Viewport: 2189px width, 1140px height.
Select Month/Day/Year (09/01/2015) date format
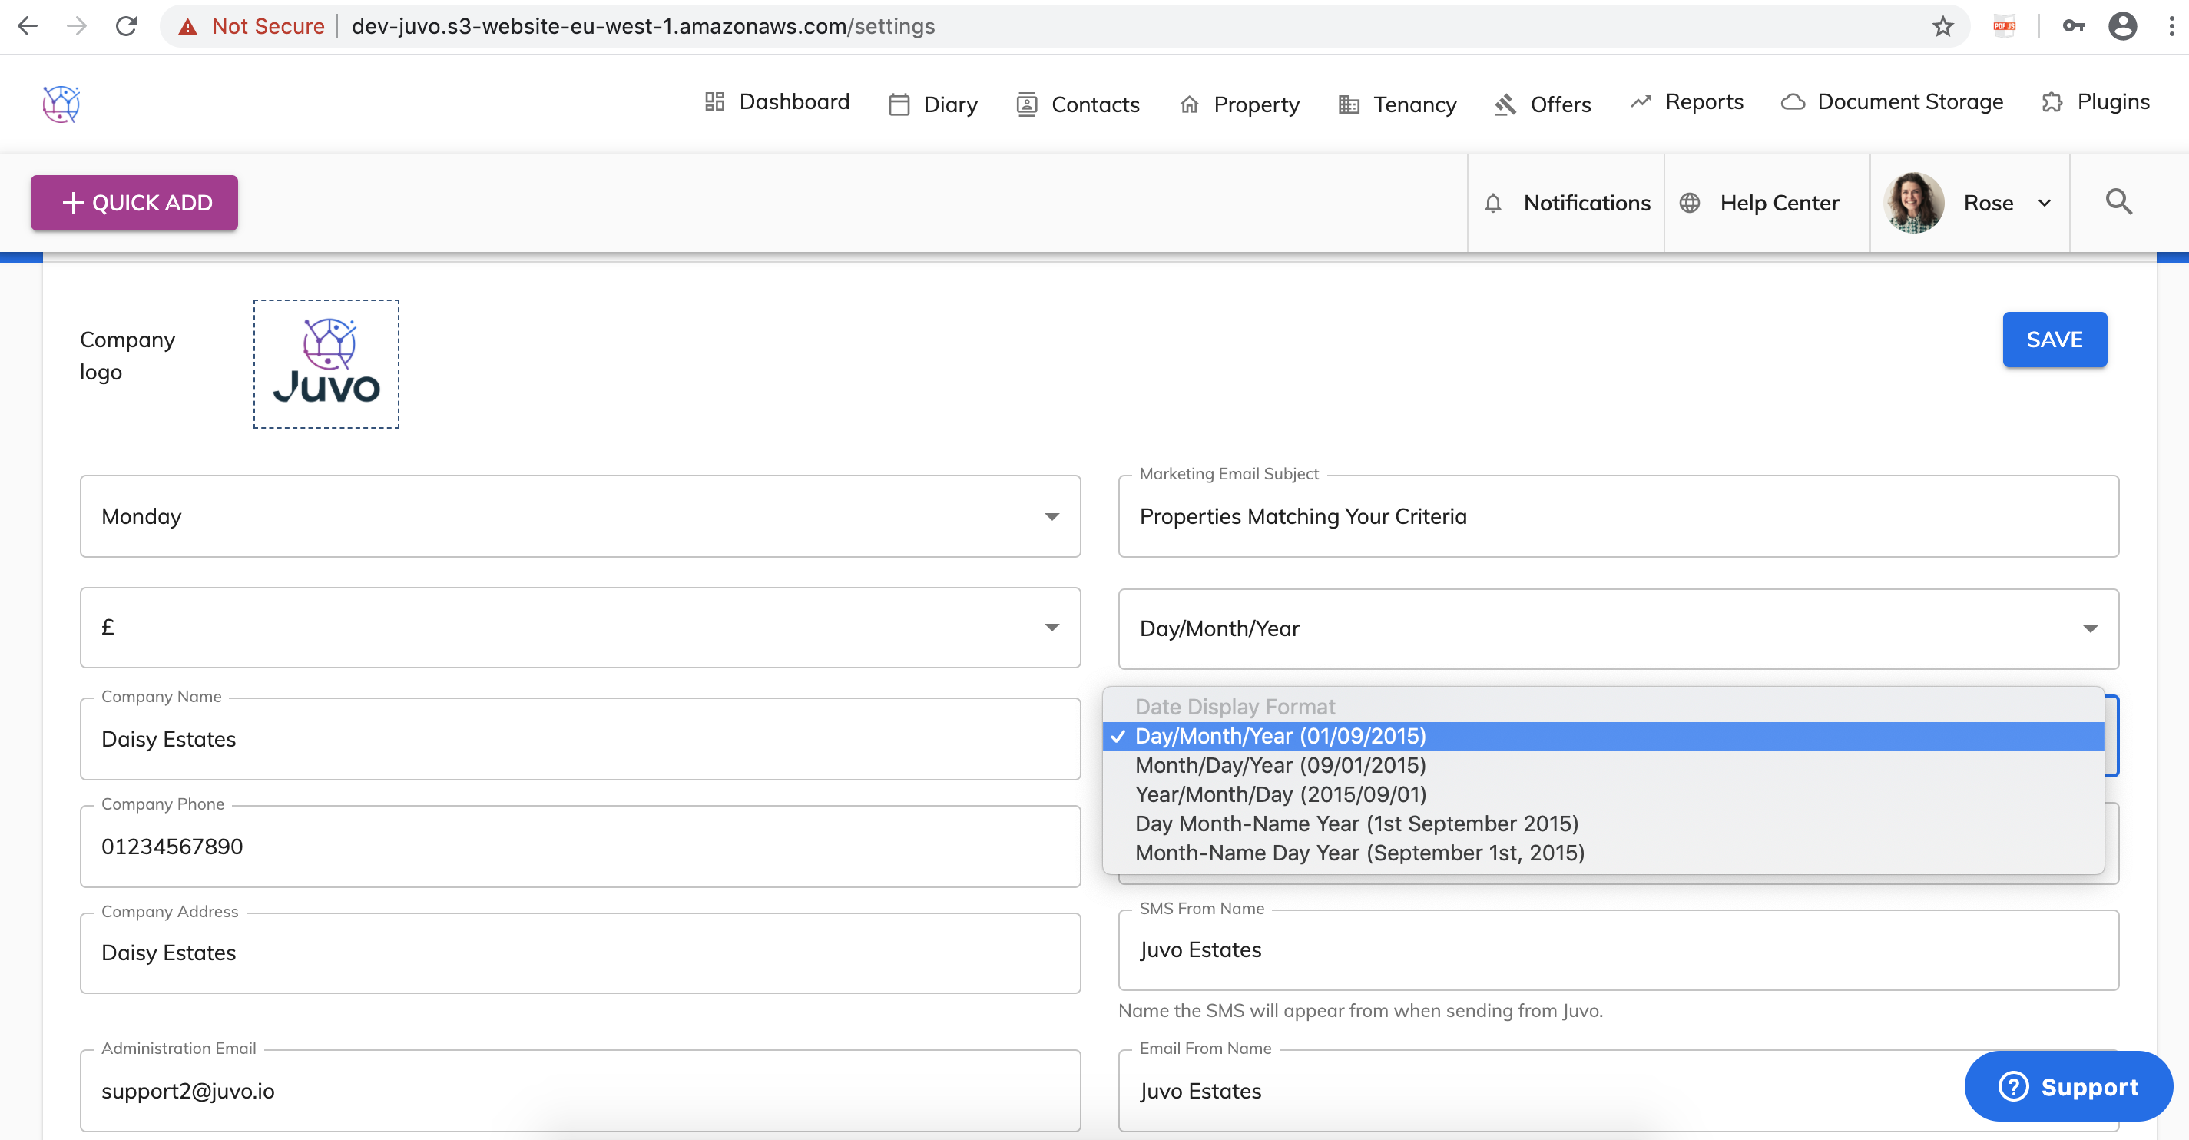[x=1280, y=765]
